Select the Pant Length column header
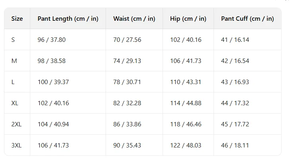Image resolution: width=292 pixels, height=163 pixels. pyautogui.click(x=68, y=19)
